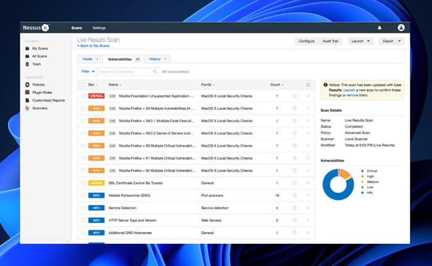Click the Medium legend entry
This screenshot has height=266, width=432.
click(x=370, y=182)
